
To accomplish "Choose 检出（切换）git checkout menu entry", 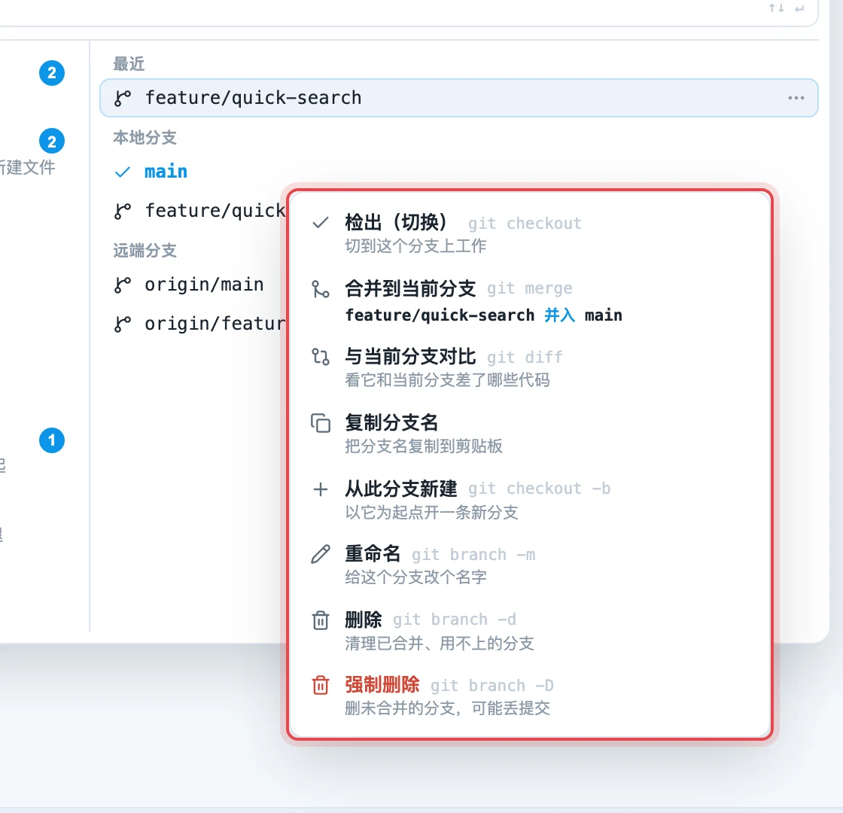I will pyautogui.click(x=530, y=233).
